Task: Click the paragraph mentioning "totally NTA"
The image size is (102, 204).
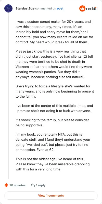Action: coord(53,142)
